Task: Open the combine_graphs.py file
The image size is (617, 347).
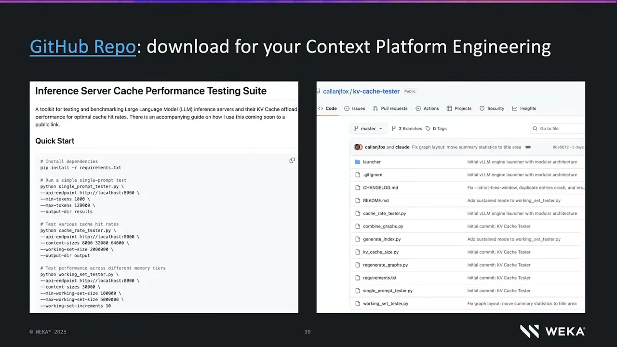Action: pyautogui.click(x=383, y=226)
